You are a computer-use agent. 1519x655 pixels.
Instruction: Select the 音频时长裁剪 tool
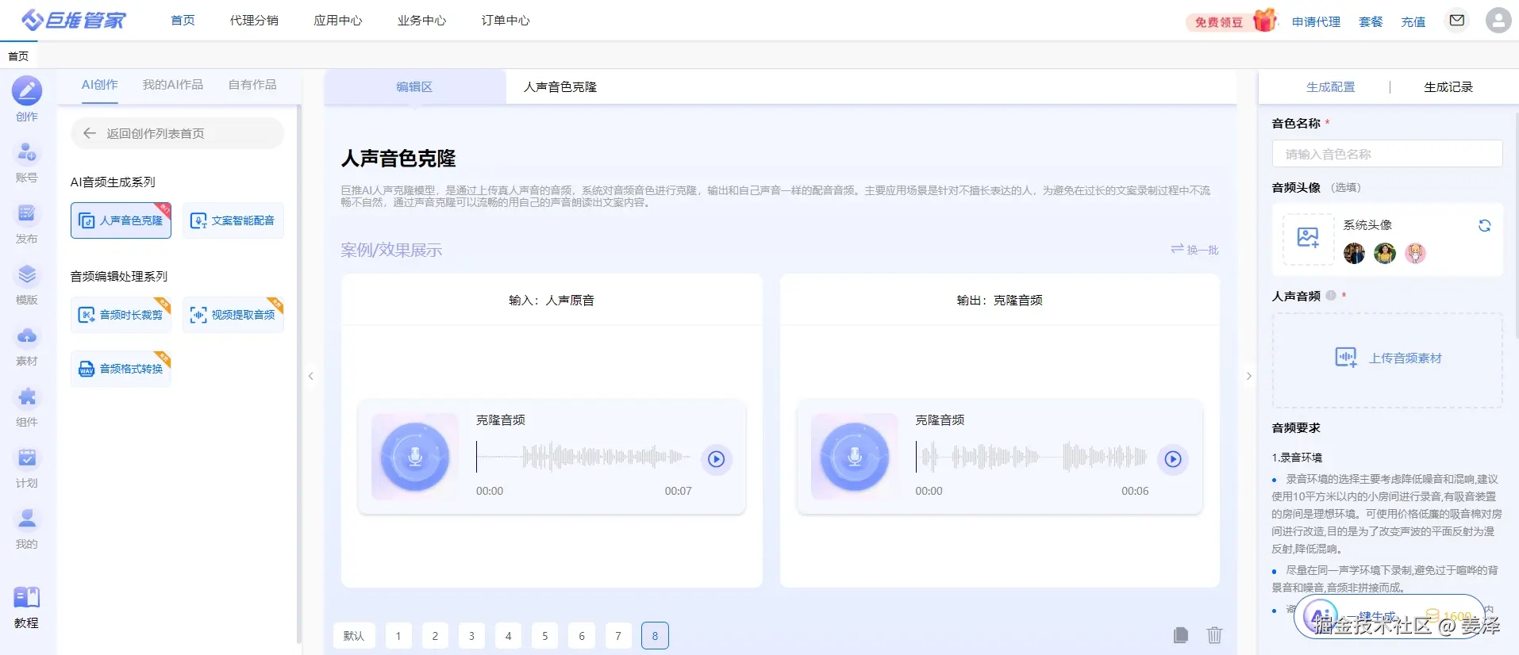coord(121,315)
